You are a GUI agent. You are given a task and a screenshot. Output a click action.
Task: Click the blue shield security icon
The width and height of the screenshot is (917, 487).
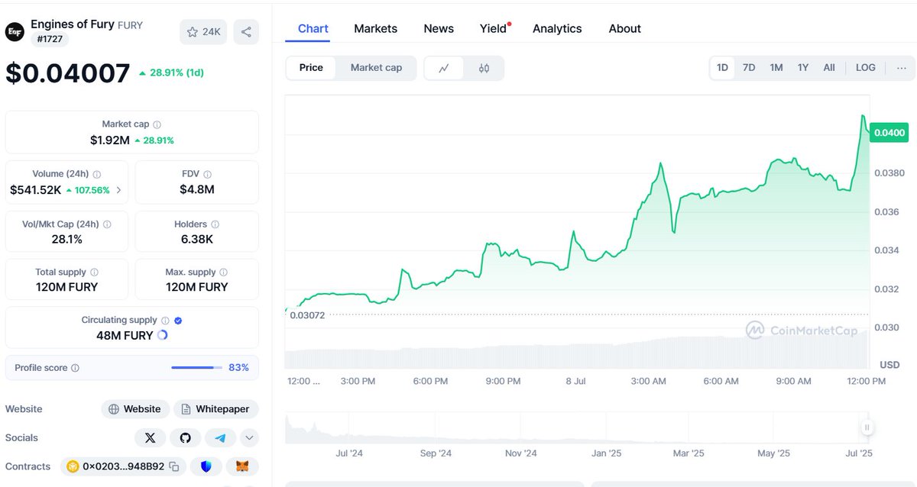click(206, 466)
